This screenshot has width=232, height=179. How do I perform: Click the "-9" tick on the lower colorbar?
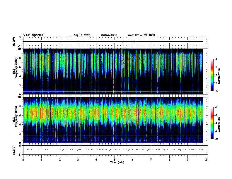(x=216, y=131)
